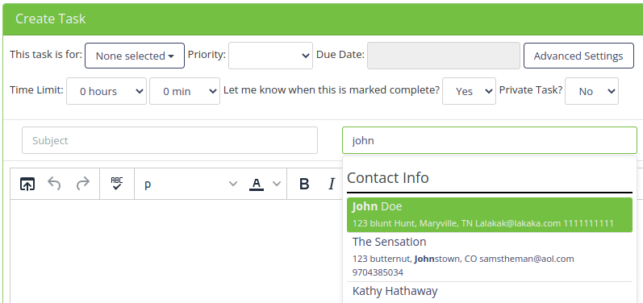The width and height of the screenshot is (643, 303).
Task: Toggle the marked-complete notification Yes dropdown
Action: tap(469, 91)
